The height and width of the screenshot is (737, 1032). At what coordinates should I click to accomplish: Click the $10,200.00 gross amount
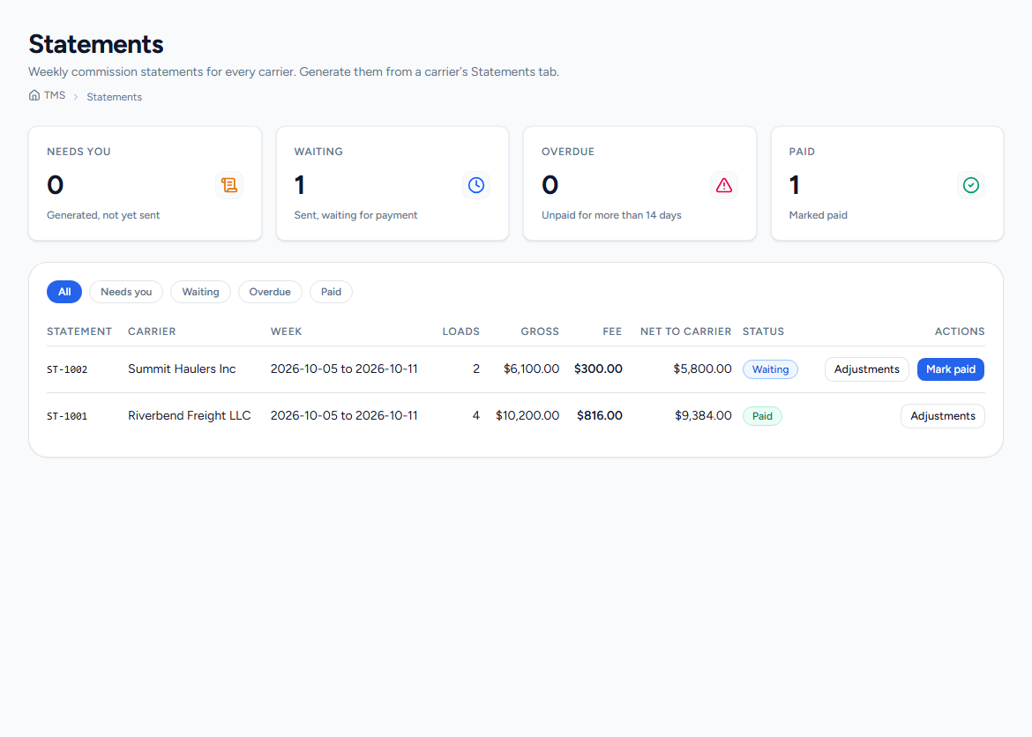pyautogui.click(x=527, y=415)
